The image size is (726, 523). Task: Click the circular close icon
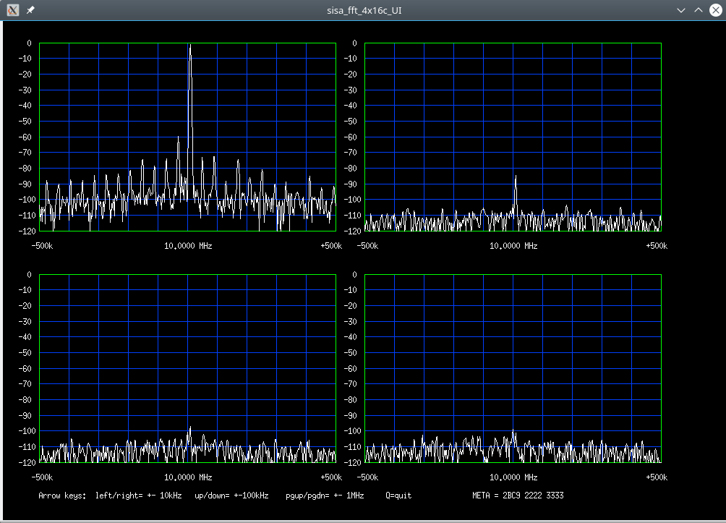click(x=717, y=10)
